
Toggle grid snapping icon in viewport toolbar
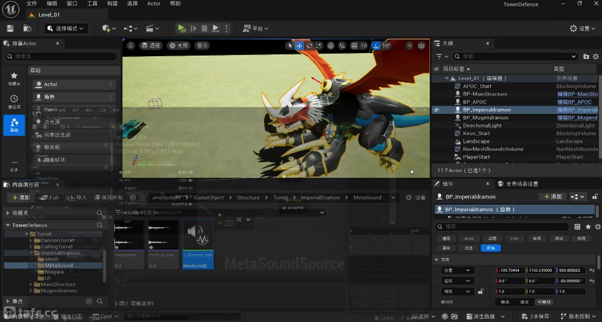354,46
